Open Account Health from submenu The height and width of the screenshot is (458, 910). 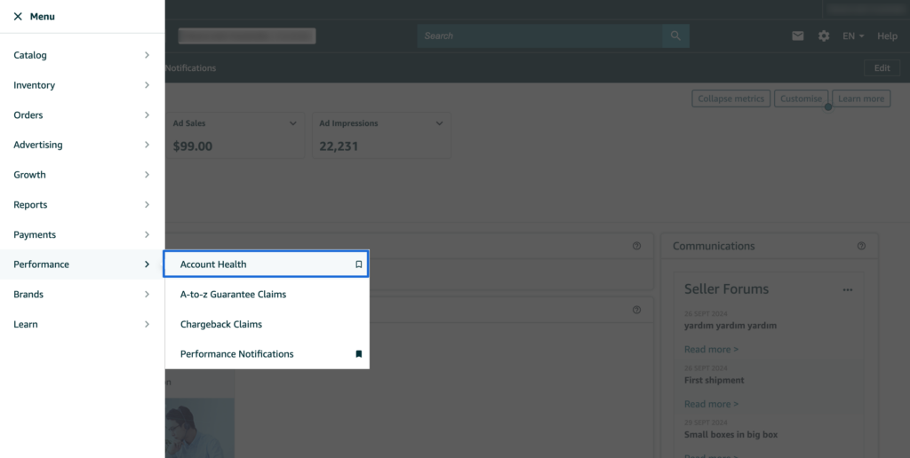[267, 265]
